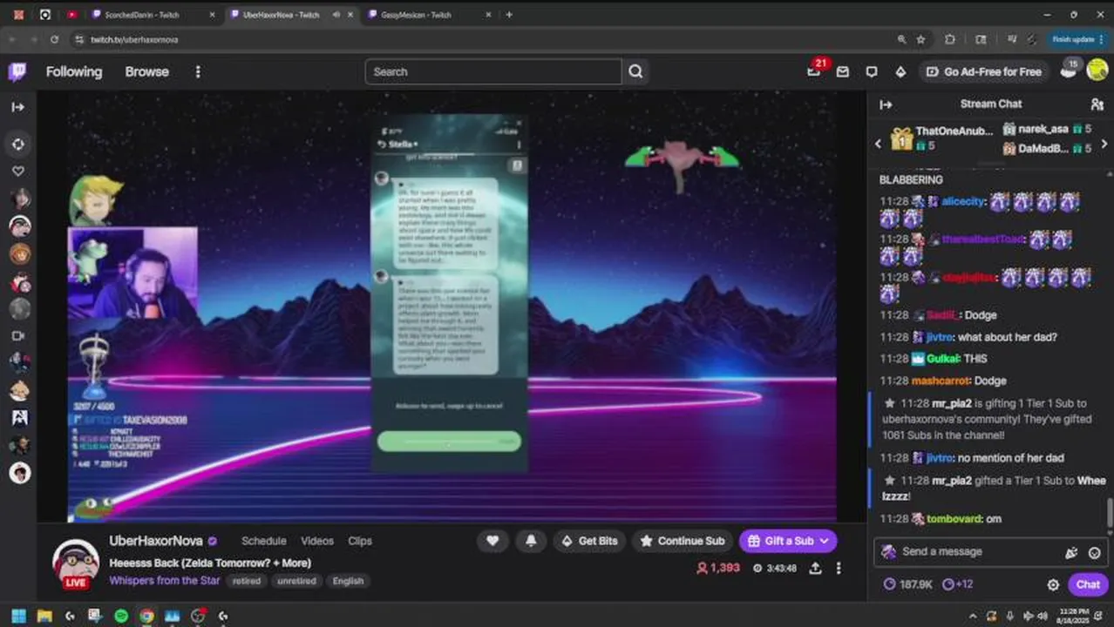Mute the UberHaxorNova tab audio icon

point(336,15)
